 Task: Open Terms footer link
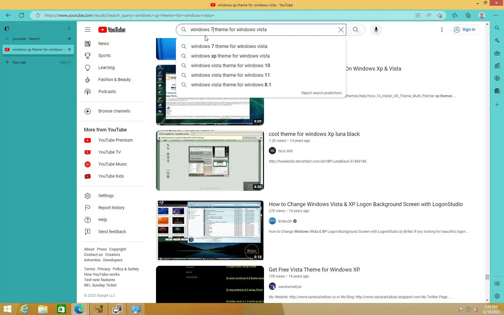tap(89, 269)
